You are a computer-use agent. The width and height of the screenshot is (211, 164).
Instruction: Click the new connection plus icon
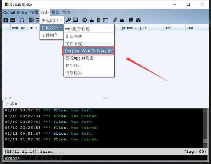(6, 20)
